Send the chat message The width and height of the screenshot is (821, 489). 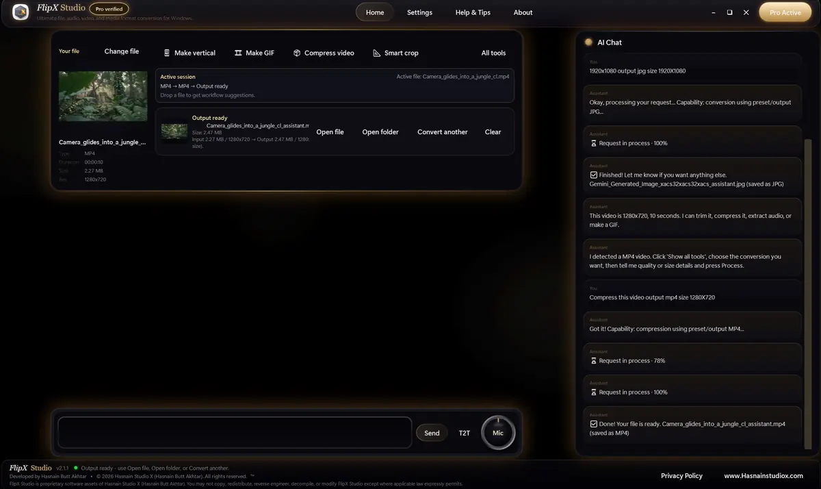click(432, 433)
